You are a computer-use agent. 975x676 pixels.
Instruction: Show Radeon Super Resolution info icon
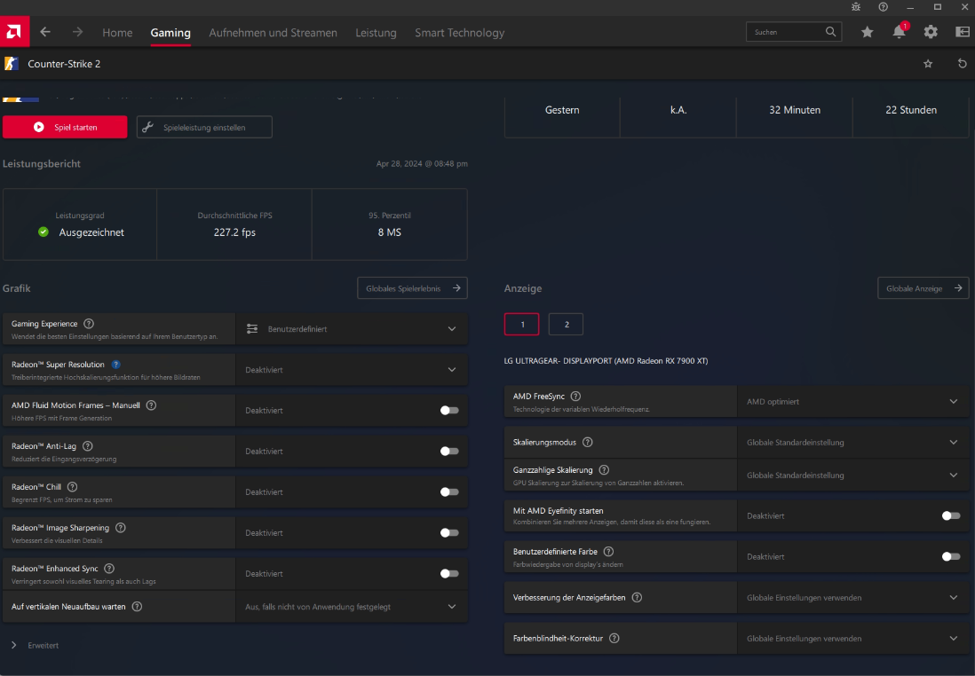coord(115,365)
